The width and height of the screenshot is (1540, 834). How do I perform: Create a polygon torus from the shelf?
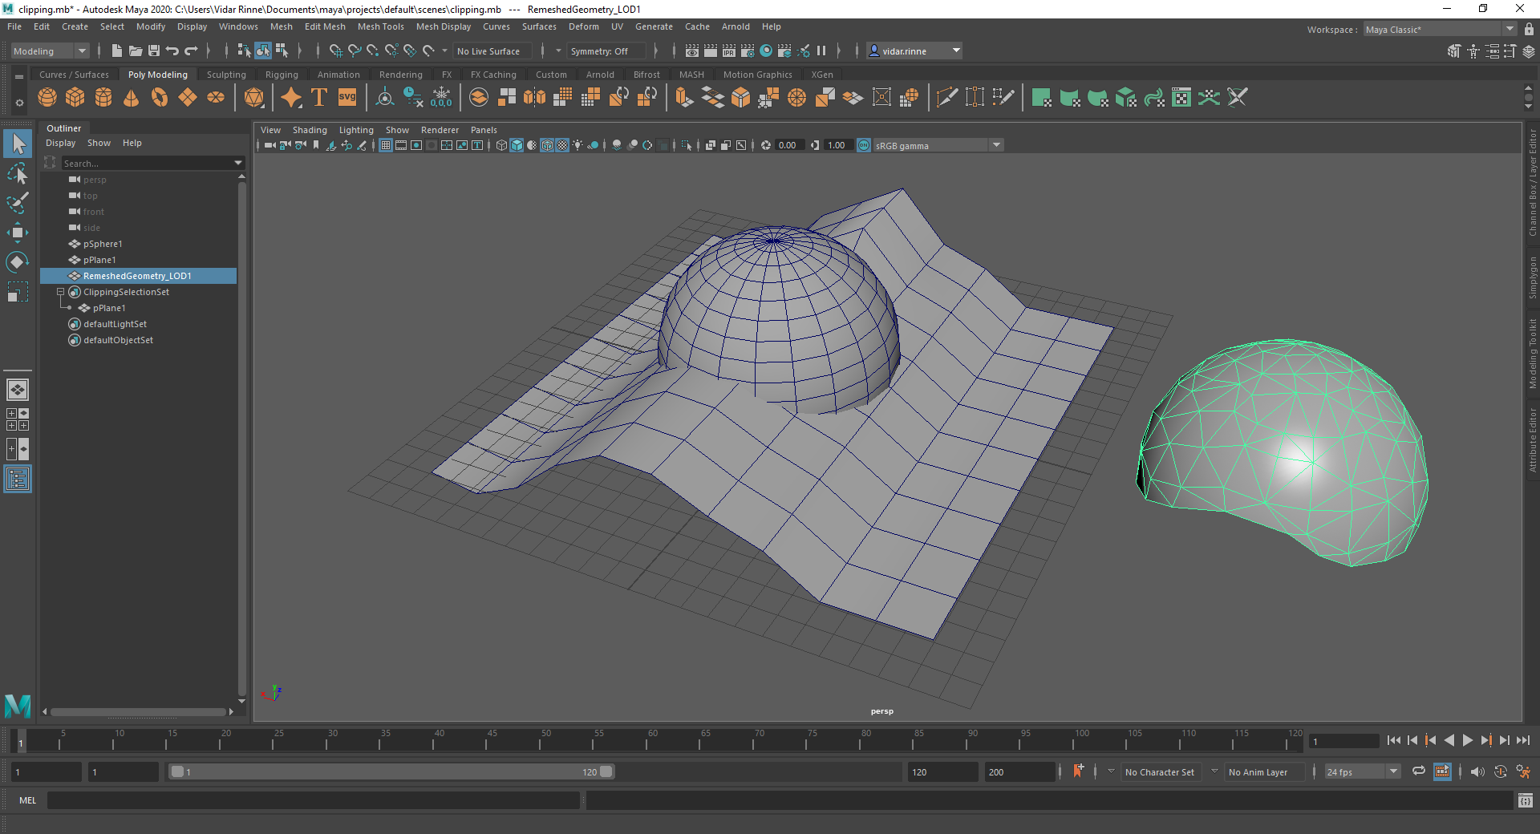[x=159, y=97]
